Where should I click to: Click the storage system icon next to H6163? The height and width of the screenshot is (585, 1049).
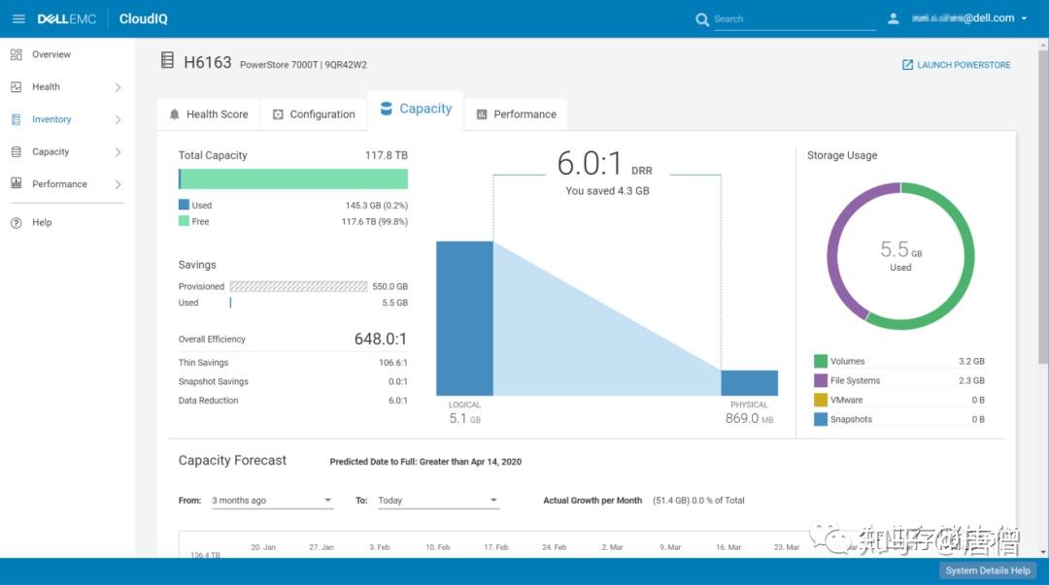(x=167, y=60)
